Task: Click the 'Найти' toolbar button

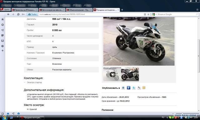Action: (43, 6)
